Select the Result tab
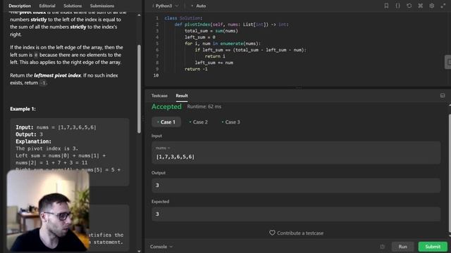The image size is (451, 253). click(x=182, y=96)
